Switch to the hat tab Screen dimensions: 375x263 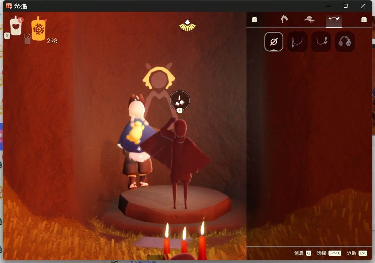(309, 19)
